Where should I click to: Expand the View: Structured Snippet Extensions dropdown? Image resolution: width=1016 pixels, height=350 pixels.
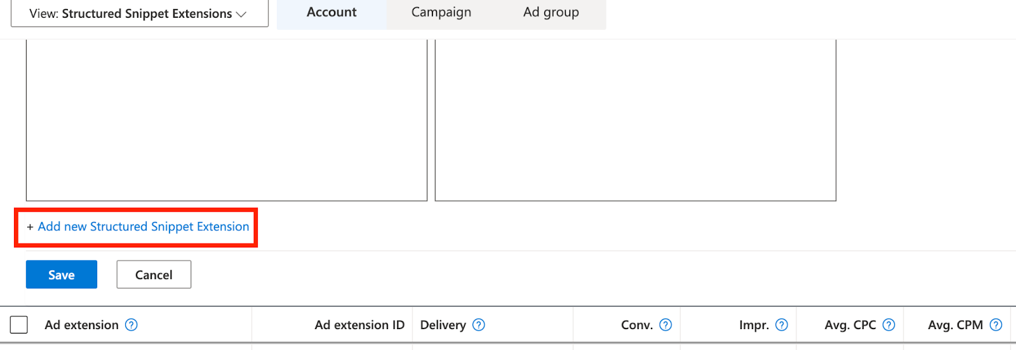[139, 13]
